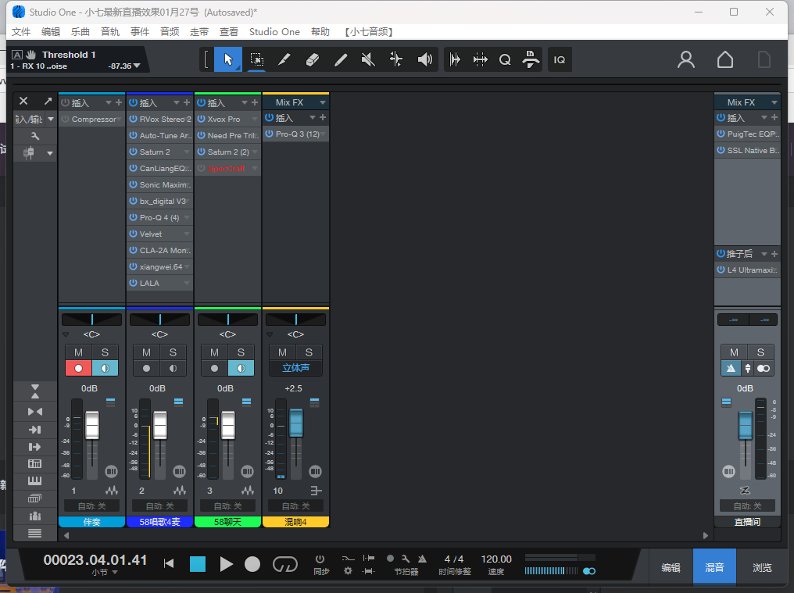Viewport: 794px width, 593px height.
Task: Choose the Mute tool in toolbar
Action: 368,59
